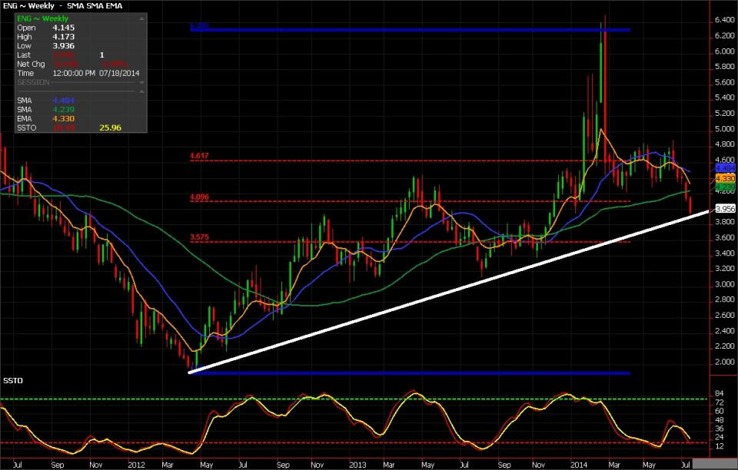Select the white ascending trend line

pyautogui.click(x=449, y=293)
